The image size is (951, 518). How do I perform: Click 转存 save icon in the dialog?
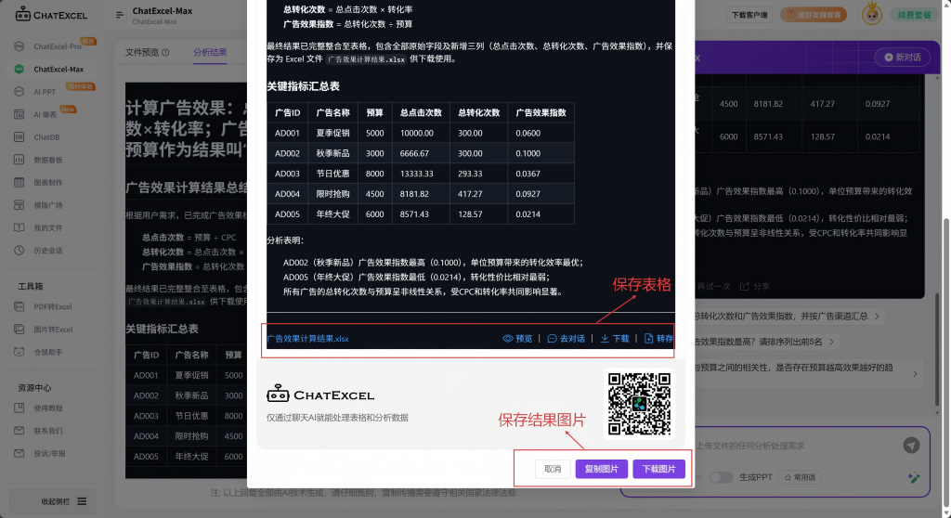(x=648, y=339)
